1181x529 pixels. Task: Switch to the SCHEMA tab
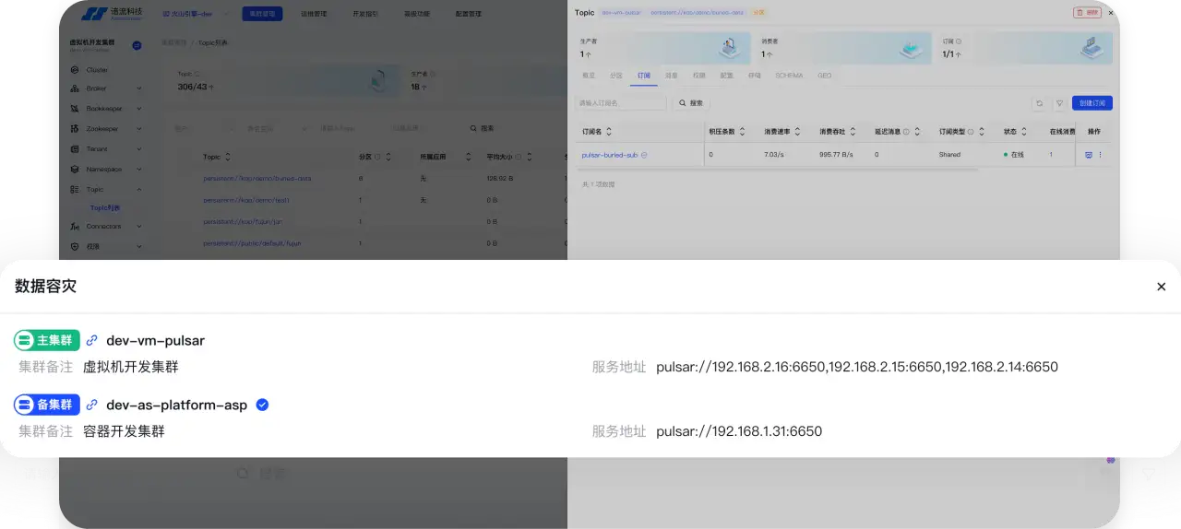point(788,76)
